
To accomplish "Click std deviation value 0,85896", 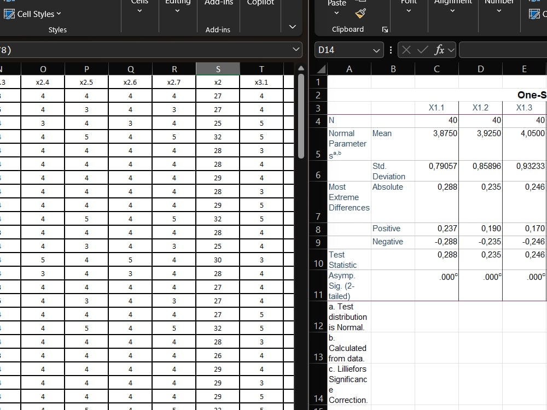I will [480, 171].
